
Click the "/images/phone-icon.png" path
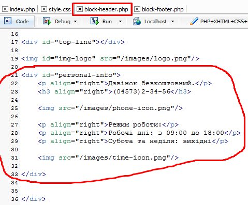point(125,108)
